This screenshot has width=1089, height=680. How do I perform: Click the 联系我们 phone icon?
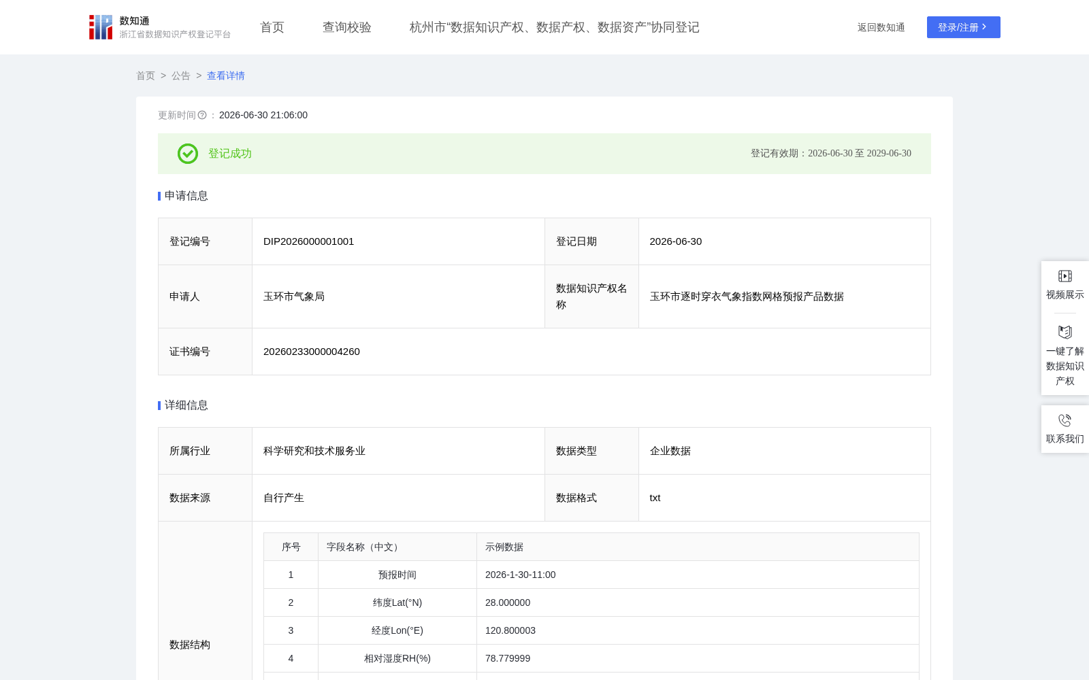click(1065, 420)
